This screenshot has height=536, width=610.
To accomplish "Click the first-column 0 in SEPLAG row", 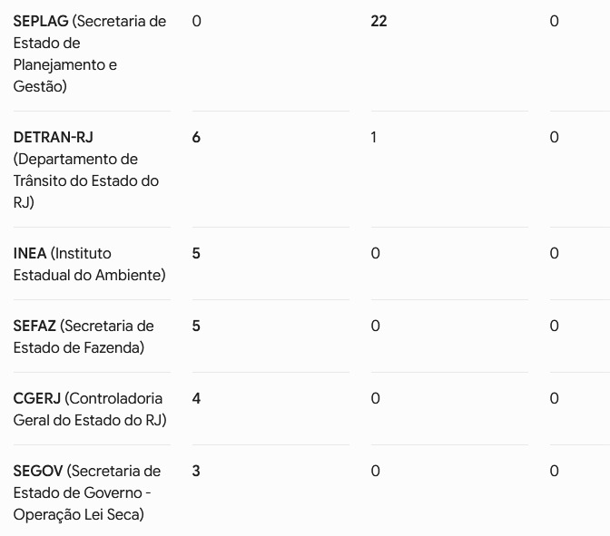I will (196, 21).
